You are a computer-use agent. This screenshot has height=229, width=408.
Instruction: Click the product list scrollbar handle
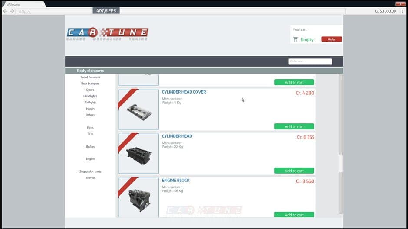coord(341,163)
